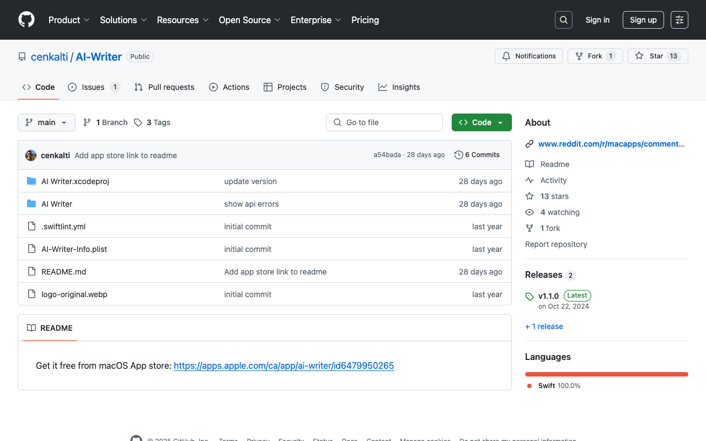
Task: Open the search magnifier button
Action: point(564,20)
